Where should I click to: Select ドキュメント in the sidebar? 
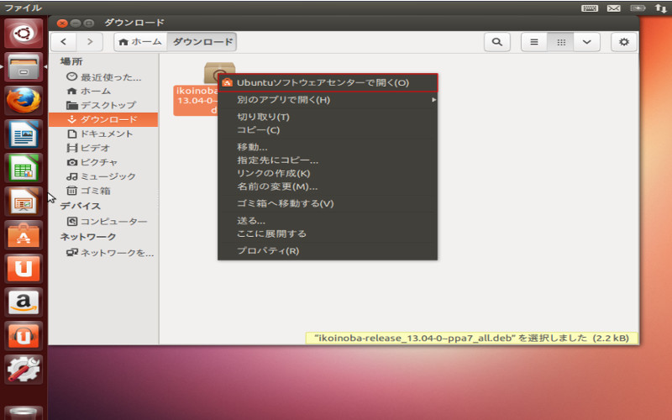pos(103,134)
